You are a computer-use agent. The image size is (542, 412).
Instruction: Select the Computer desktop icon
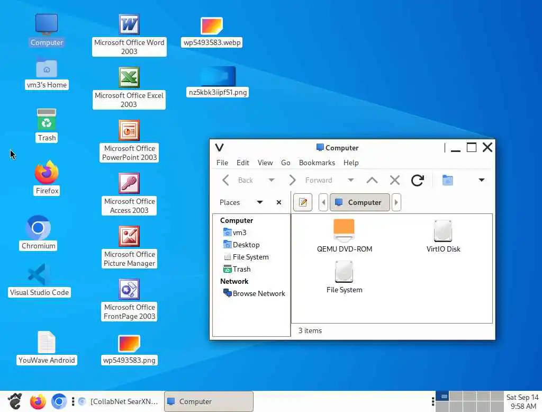pyautogui.click(x=47, y=30)
